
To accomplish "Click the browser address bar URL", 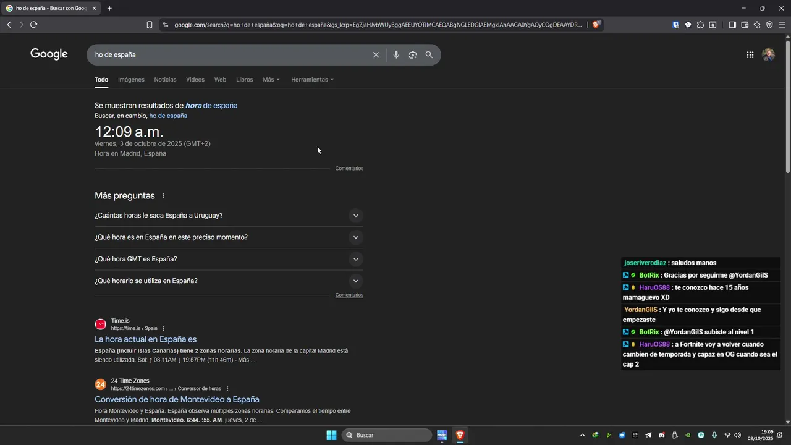I will [x=378, y=25].
